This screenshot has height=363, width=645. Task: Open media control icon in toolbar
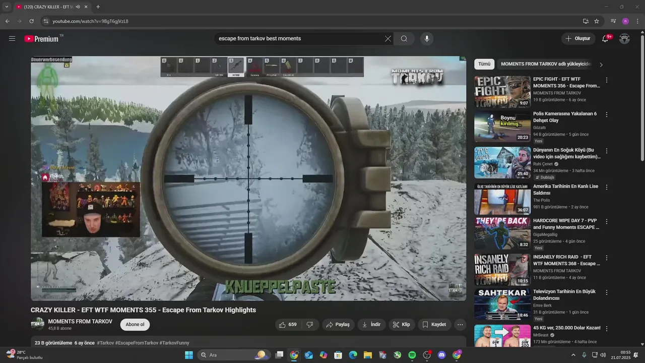[613, 21]
